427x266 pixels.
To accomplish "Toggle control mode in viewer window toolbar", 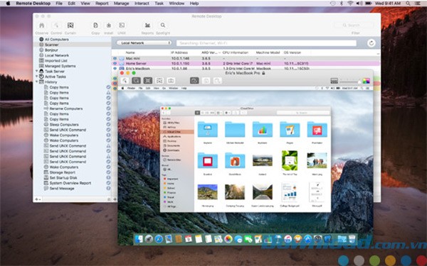I will 125,80.
